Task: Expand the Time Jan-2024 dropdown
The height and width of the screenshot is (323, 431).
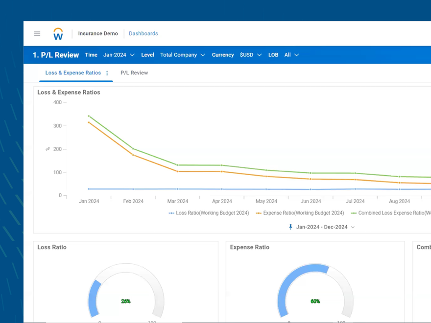Action: (119, 55)
